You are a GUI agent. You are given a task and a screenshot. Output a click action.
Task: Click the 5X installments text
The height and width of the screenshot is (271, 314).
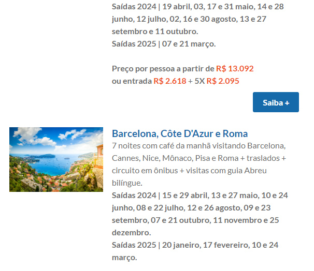tap(199, 81)
